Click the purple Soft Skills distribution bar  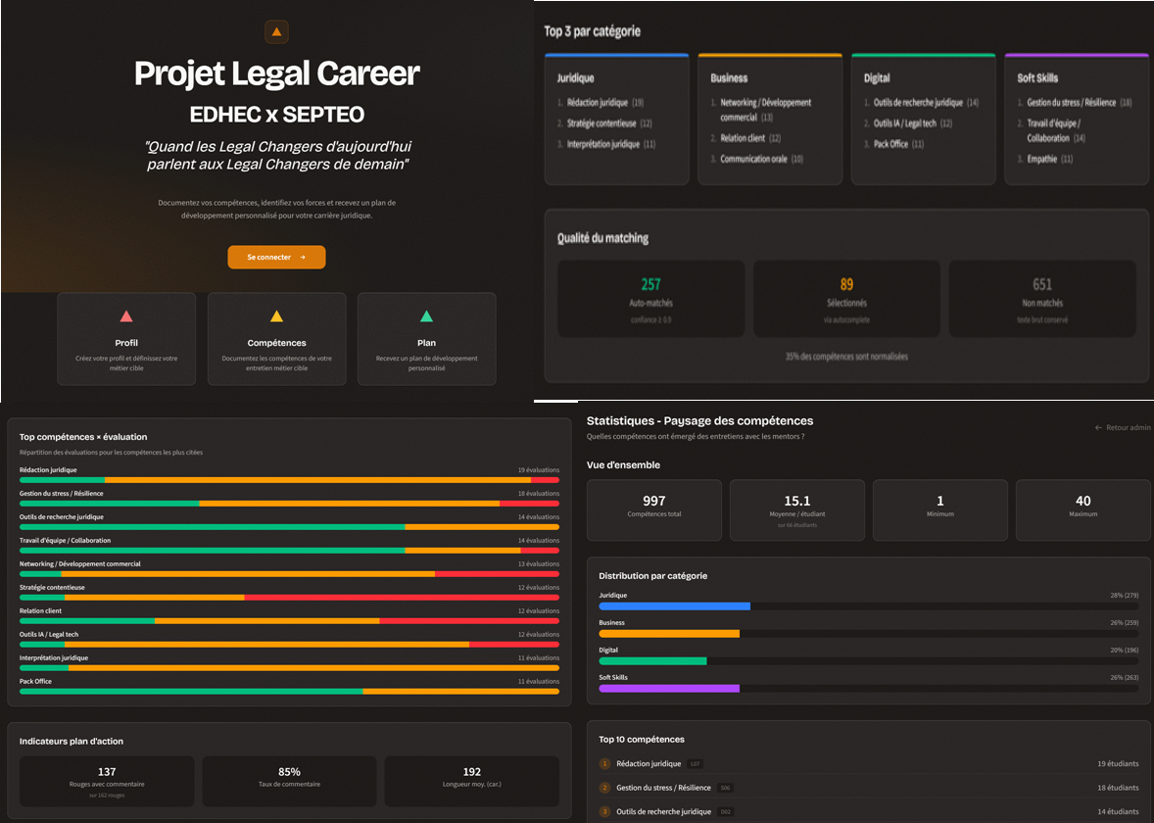(x=668, y=688)
